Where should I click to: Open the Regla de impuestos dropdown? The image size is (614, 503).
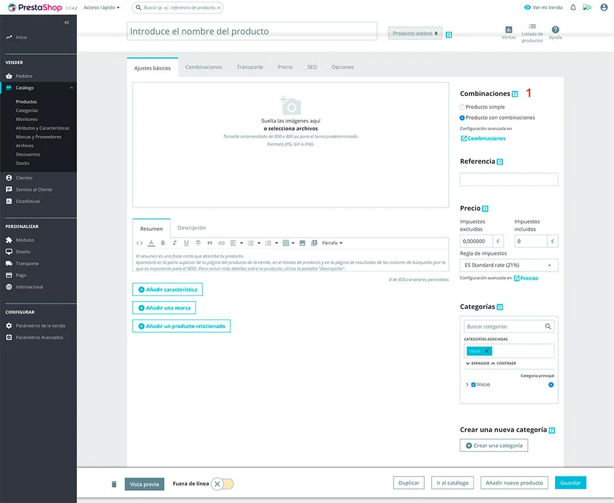pyautogui.click(x=508, y=265)
